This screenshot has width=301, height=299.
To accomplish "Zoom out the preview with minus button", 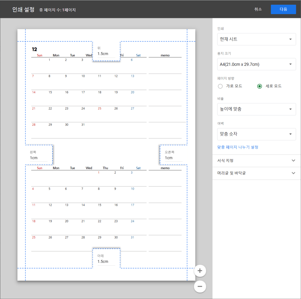I will [x=200, y=286].
